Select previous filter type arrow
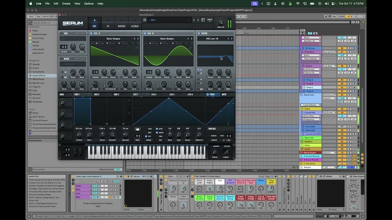Viewport: 392px width, 220px height. coord(228,38)
